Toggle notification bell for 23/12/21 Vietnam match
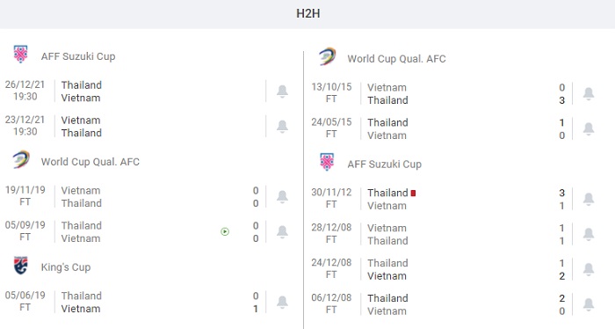The image size is (615, 329). click(282, 126)
